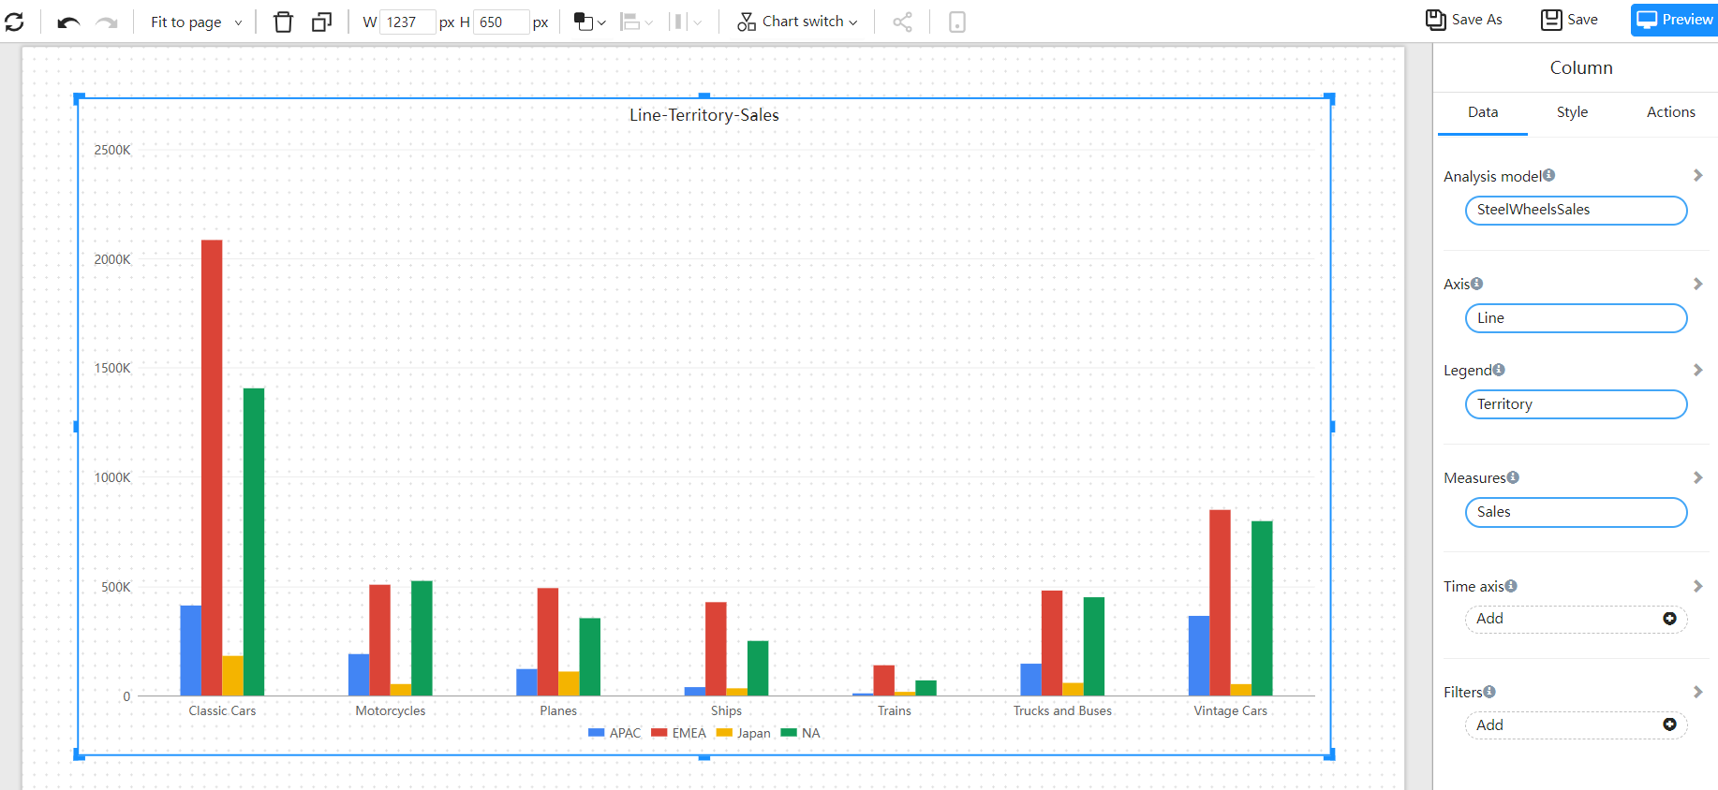Select the Territory legend field
The width and height of the screenshot is (1718, 790).
tap(1576, 404)
